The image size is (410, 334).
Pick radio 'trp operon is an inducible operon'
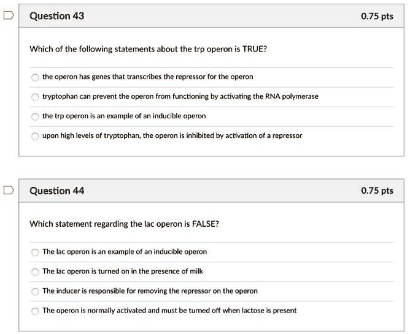pyautogui.click(x=36, y=116)
